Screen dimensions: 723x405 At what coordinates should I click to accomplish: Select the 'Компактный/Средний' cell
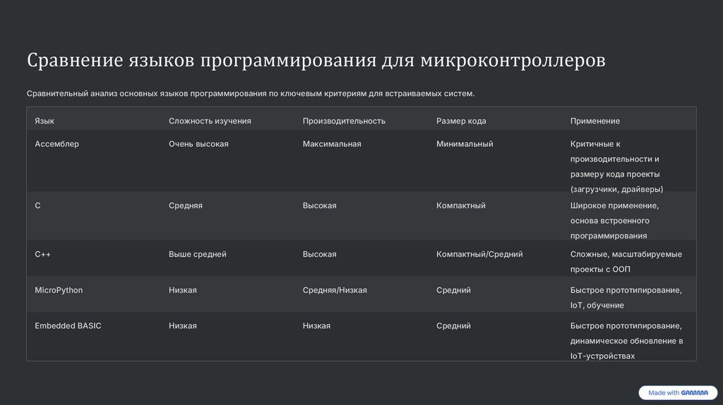479,254
